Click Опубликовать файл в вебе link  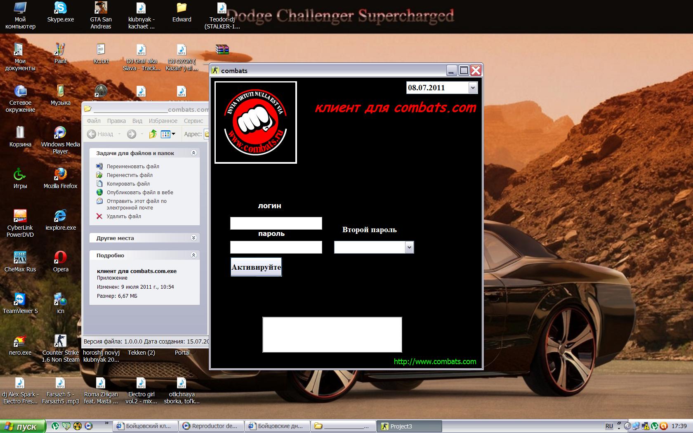click(x=140, y=193)
